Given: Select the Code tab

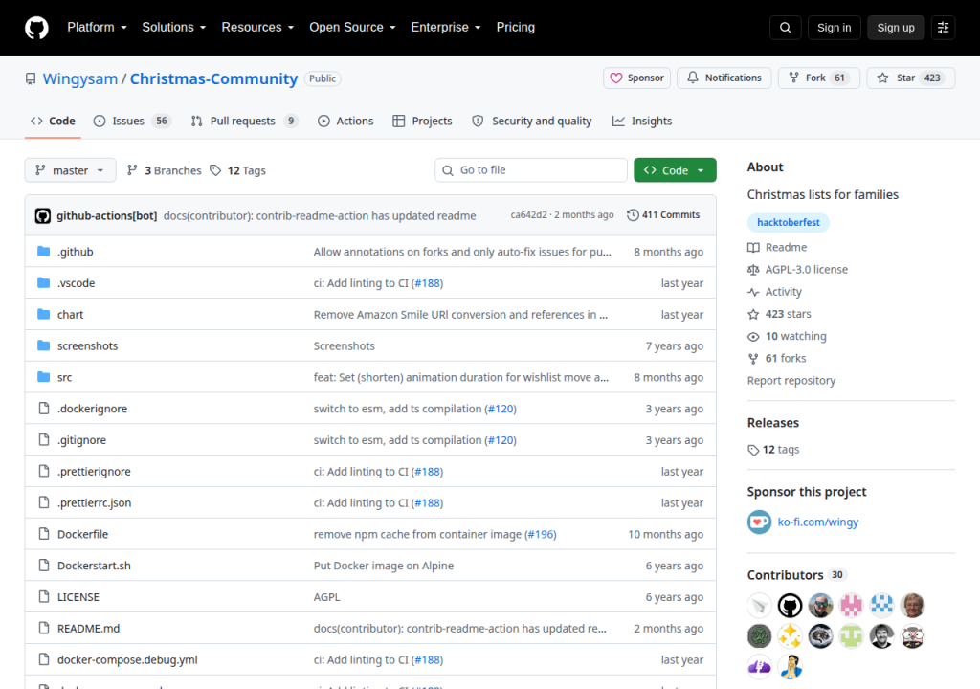Looking at the screenshot, I should 54,122.
